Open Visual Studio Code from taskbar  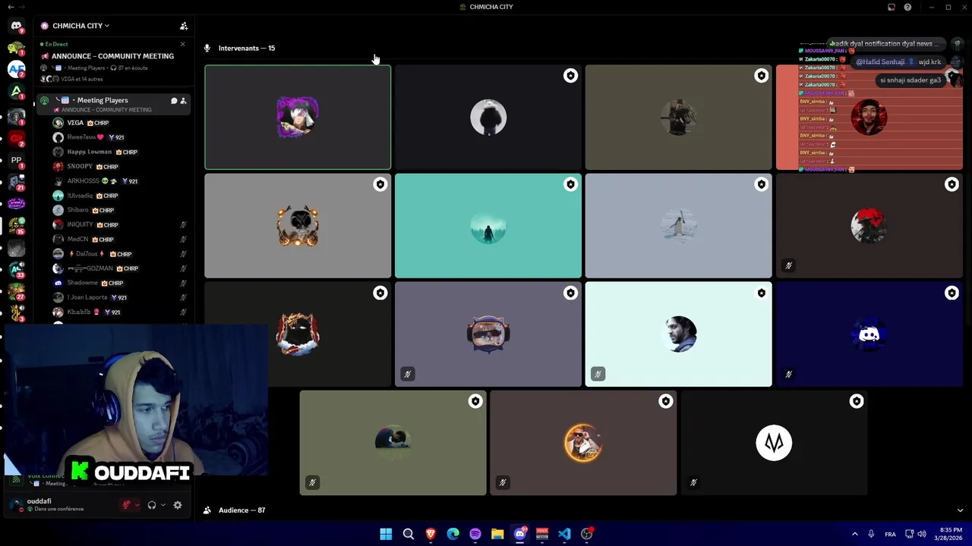[x=564, y=534]
